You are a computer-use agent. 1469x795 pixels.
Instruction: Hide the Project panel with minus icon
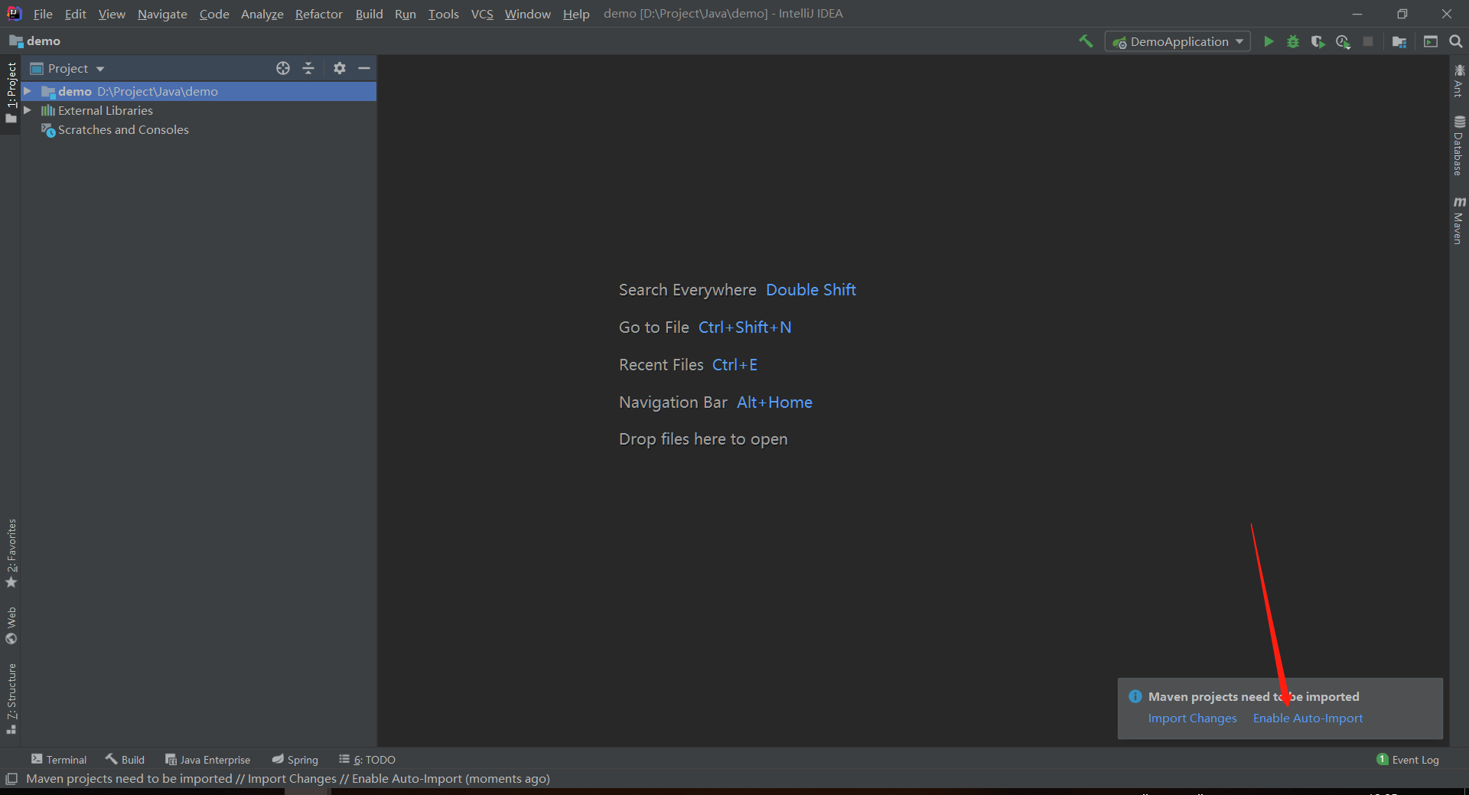[364, 68]
